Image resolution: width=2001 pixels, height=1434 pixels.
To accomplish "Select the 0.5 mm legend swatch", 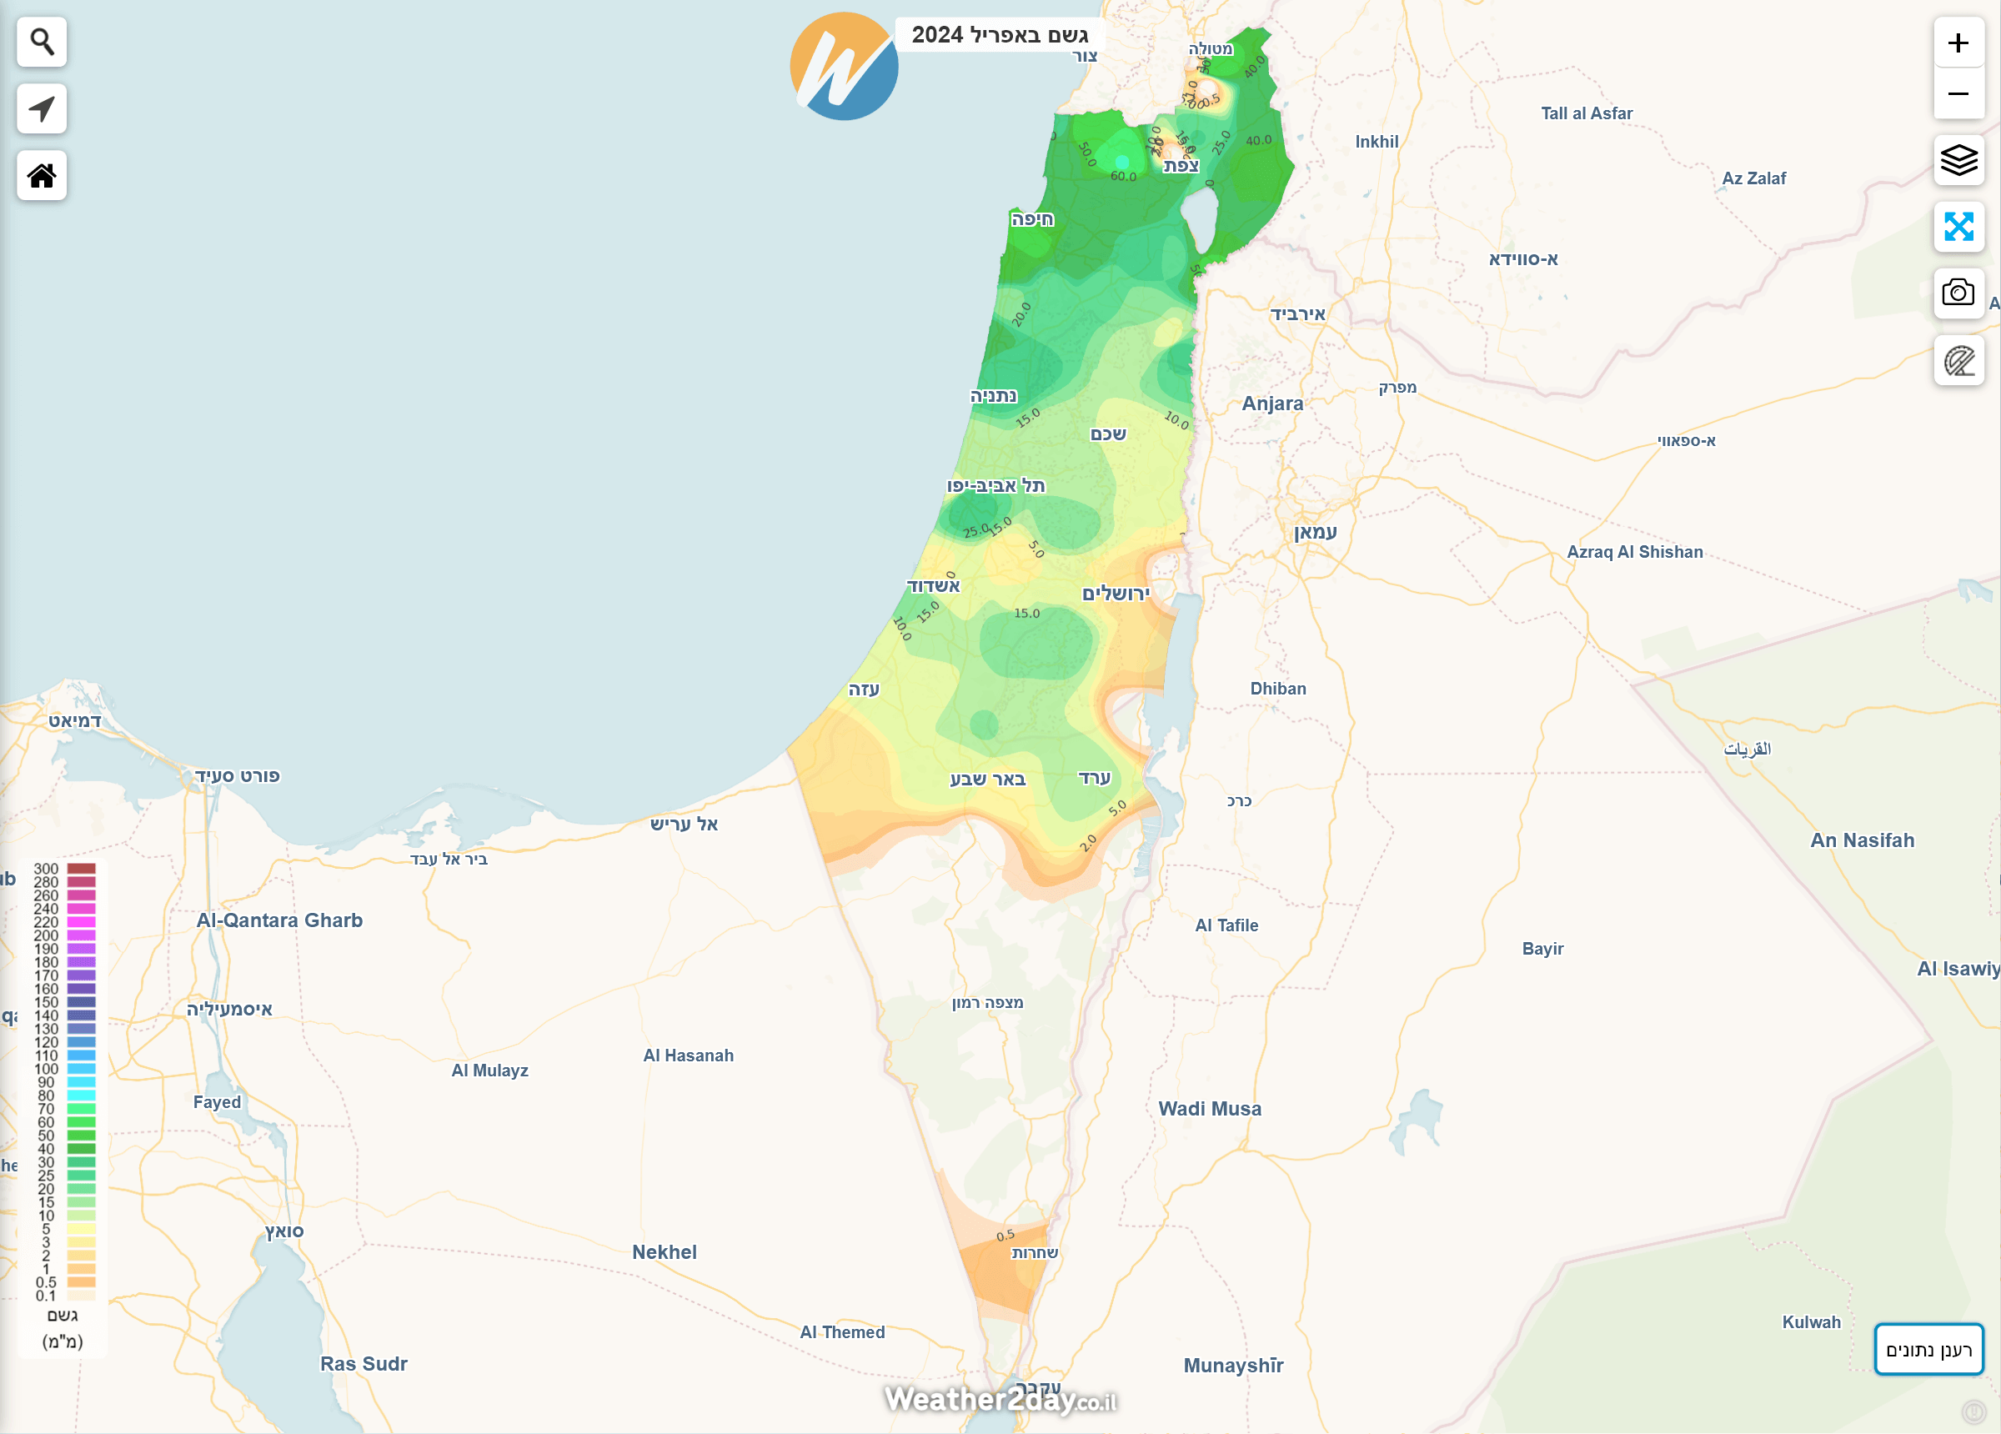I will [x=81, y=1282].
